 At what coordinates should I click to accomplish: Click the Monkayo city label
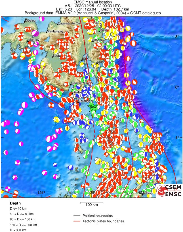click(100, 40)
